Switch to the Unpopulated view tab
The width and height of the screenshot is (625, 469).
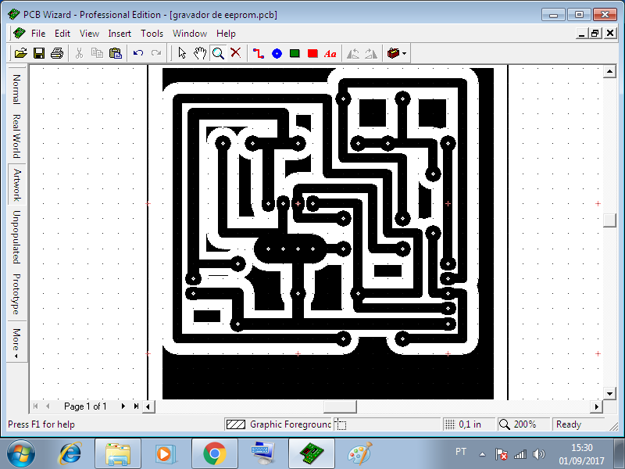[x=16, y=237]
